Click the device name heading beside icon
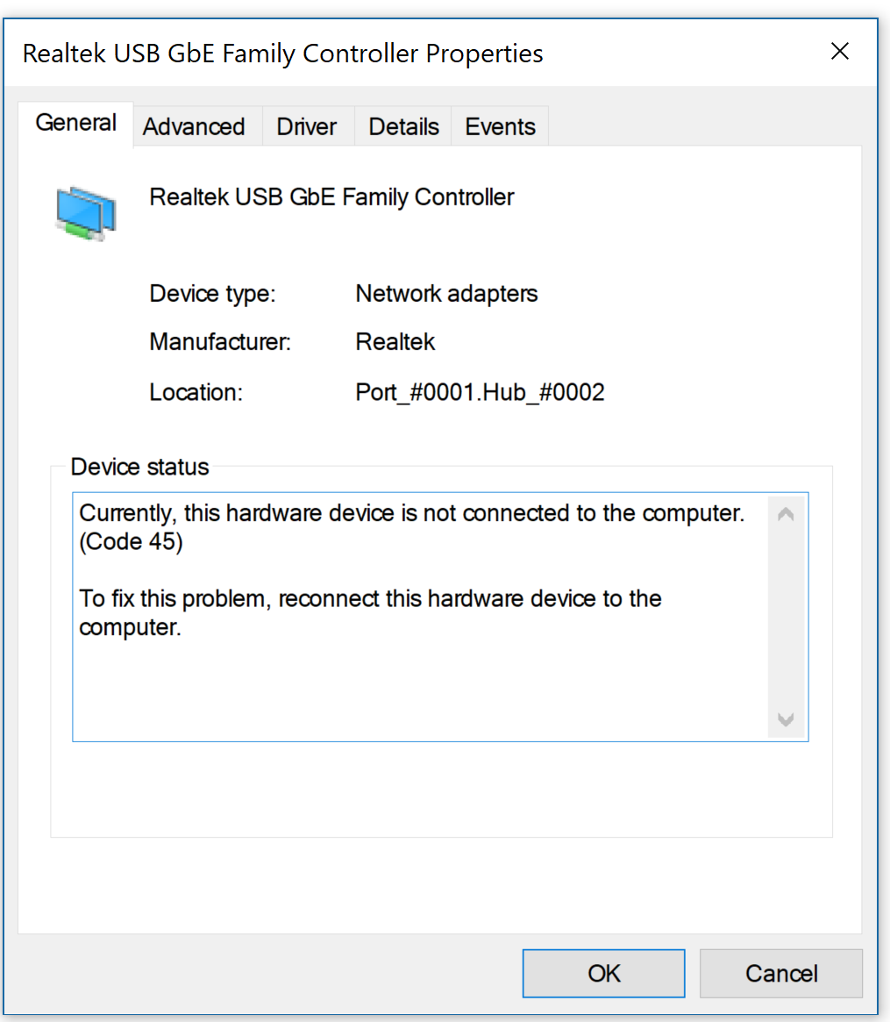Viewport: 890px width, 1022px height. (331, 197)
